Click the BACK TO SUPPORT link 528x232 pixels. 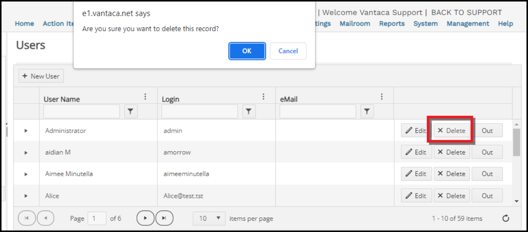(467, 12)
